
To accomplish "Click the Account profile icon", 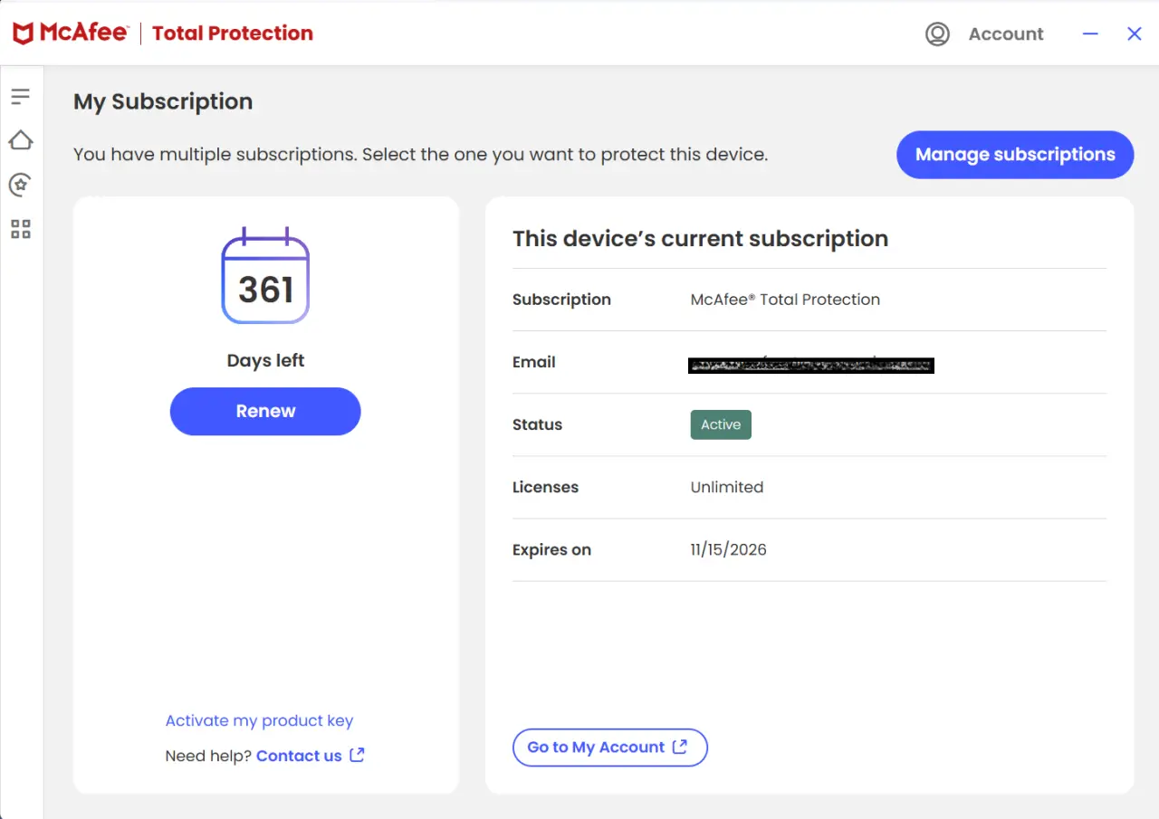I will [937, 34].
